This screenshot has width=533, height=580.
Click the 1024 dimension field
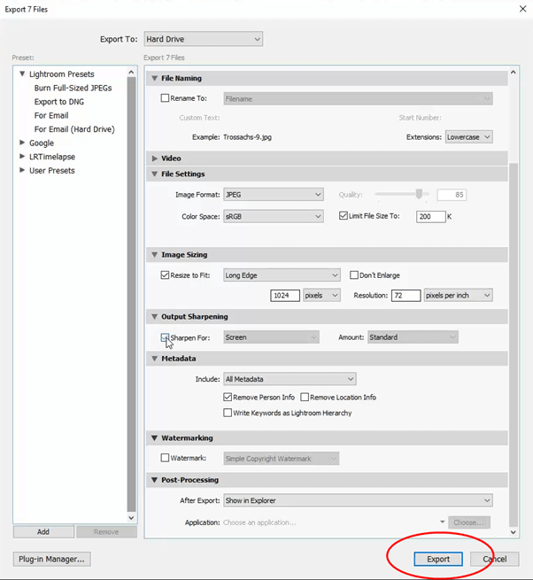285,295
